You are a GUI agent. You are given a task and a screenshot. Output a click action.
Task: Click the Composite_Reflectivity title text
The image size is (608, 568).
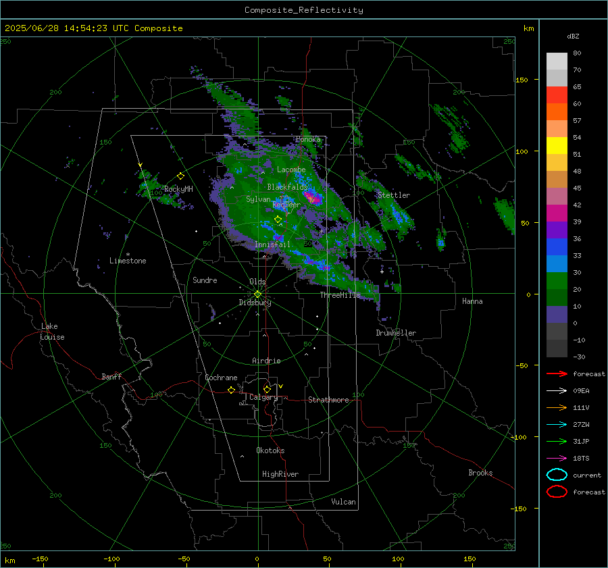tap(303, 10)
